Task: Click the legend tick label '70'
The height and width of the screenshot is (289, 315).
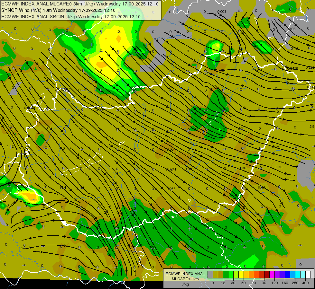Action: (254, 283)
